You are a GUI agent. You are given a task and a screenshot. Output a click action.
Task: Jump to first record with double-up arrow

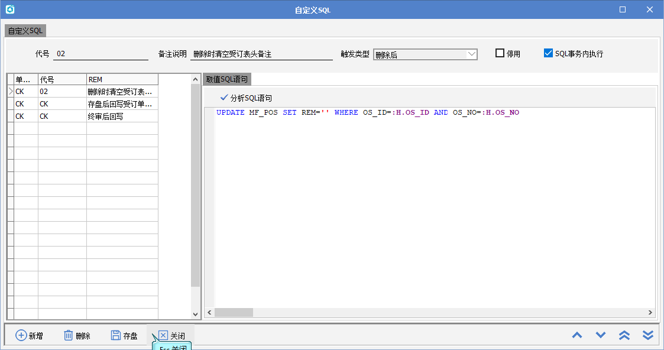(624, 335)
